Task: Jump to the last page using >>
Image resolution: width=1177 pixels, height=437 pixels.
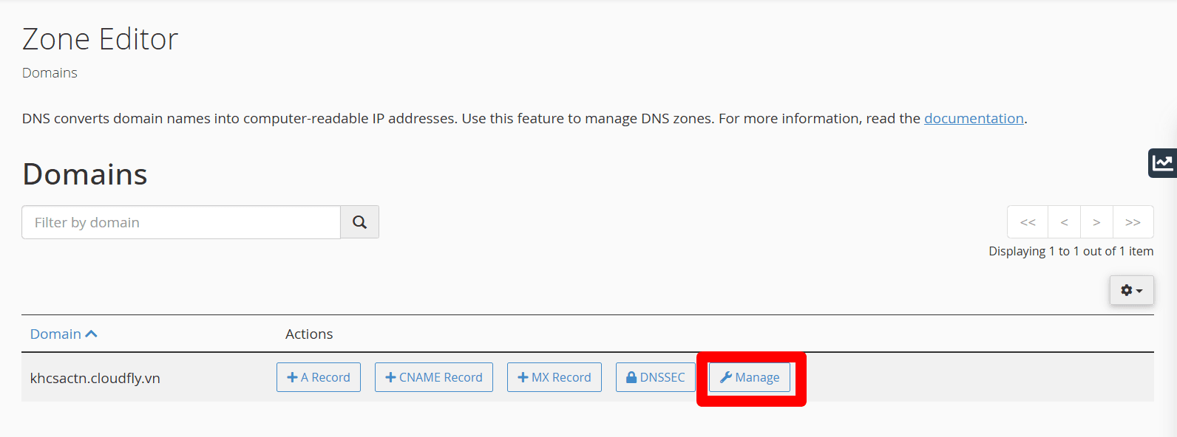Action: click(x=1133, y=221)
